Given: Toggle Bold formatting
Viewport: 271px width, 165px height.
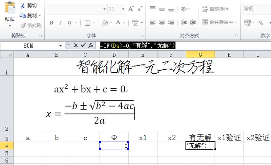Looking at the screenshot, I should tap(51, 22).
